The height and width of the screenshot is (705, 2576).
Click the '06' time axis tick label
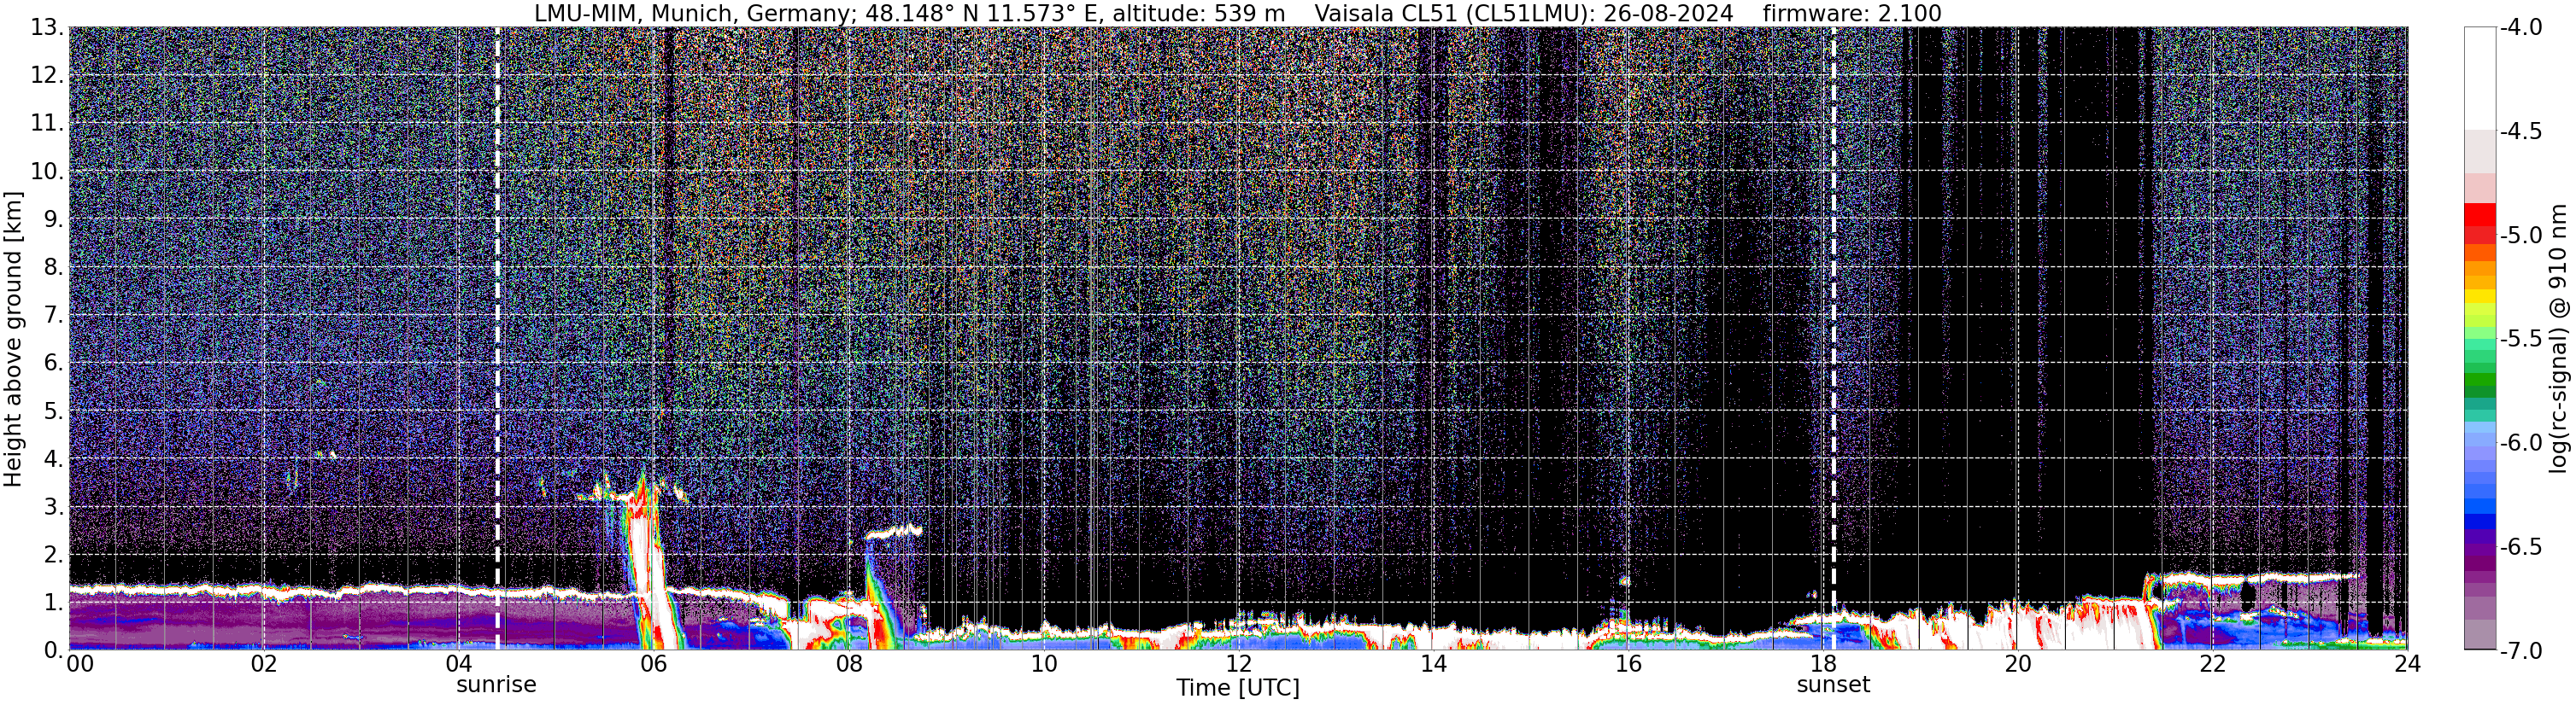coord(653,664)
